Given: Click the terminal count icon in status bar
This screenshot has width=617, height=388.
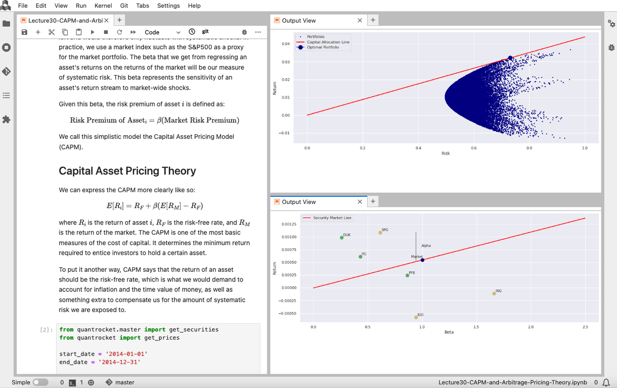Looking at the screenshot, I should [73, 382].
